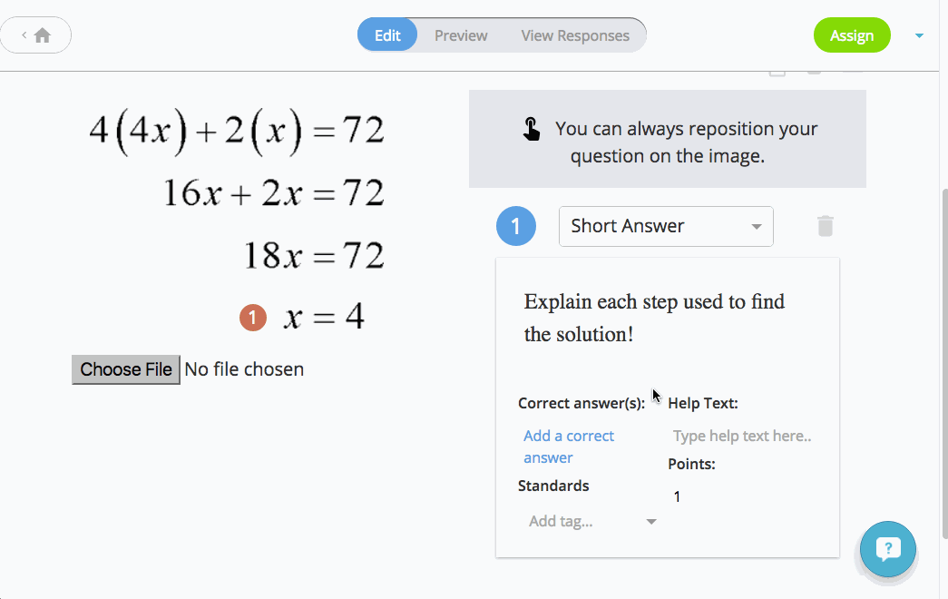The height and width of the screenshot is (599, 948).
Task: Open the Short Answer question type dropdown
Action: click(666, 226)
